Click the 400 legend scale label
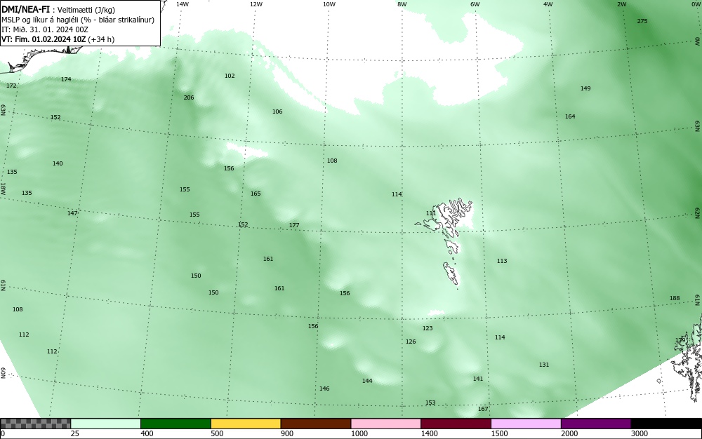Image resolution: width=702 pixels, height=439 pixels. click(x=147, y=433)
